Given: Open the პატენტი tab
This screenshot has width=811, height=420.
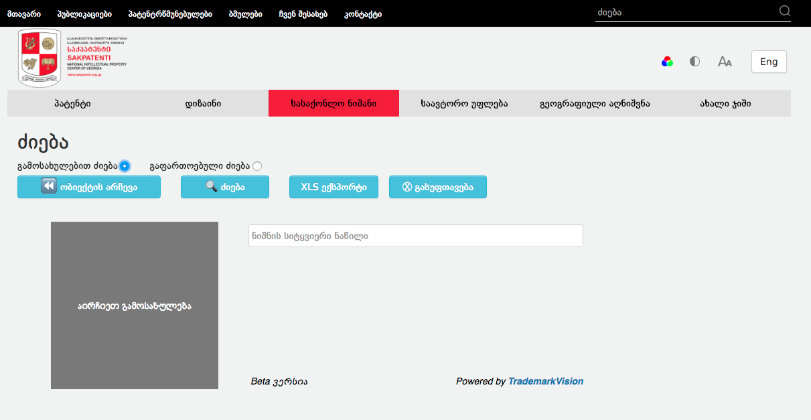Looking at the screenshot, I should [x=72, y=104].
